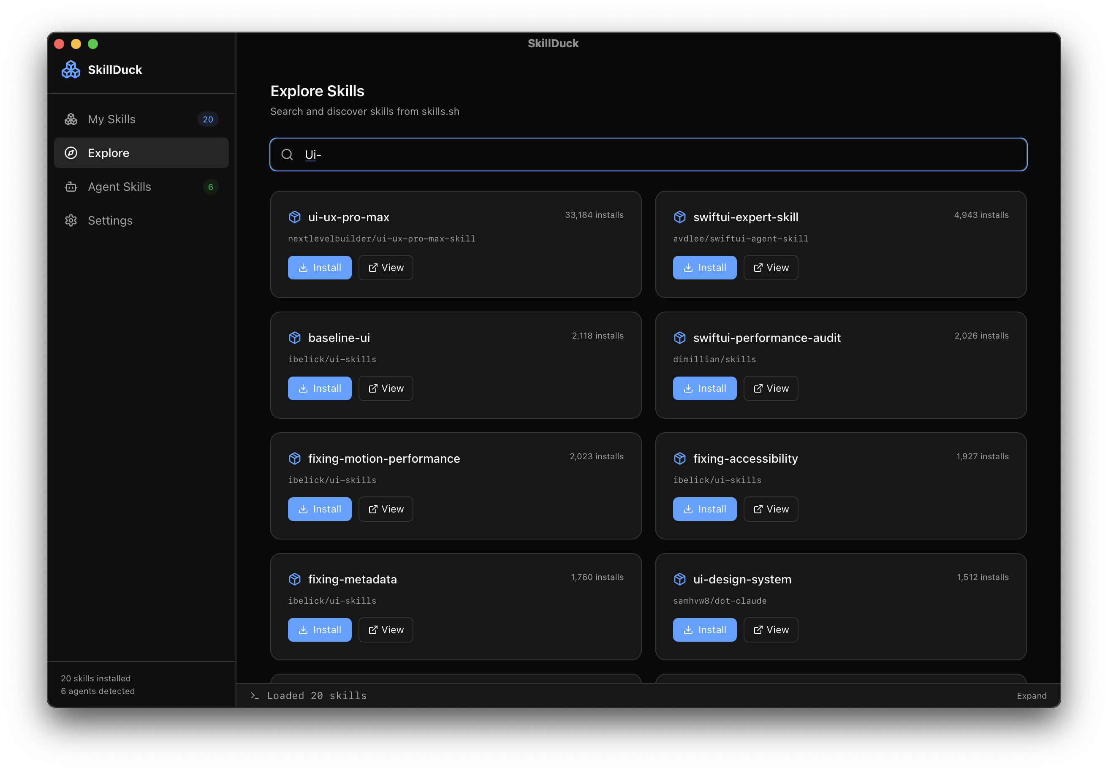
Task: Click Expand in the bottom status bar
Action: [1032, 695]
